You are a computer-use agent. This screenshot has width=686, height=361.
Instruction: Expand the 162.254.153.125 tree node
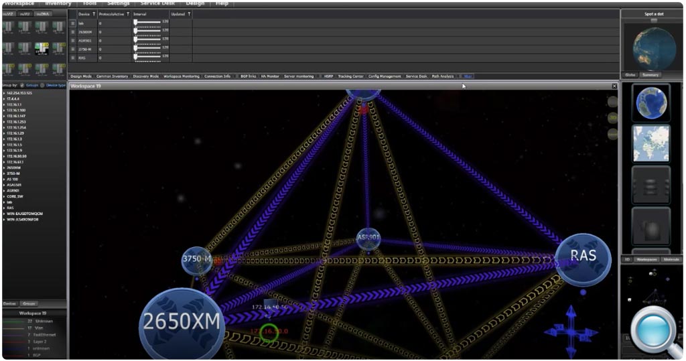5,93
